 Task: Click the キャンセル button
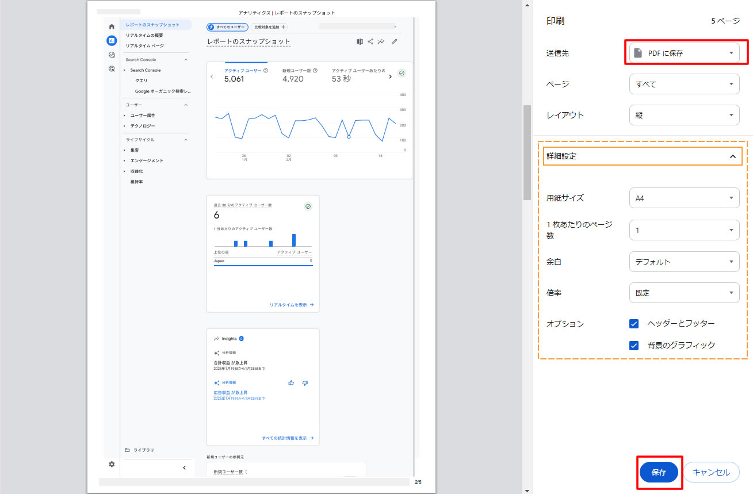(x=711, y=472)
